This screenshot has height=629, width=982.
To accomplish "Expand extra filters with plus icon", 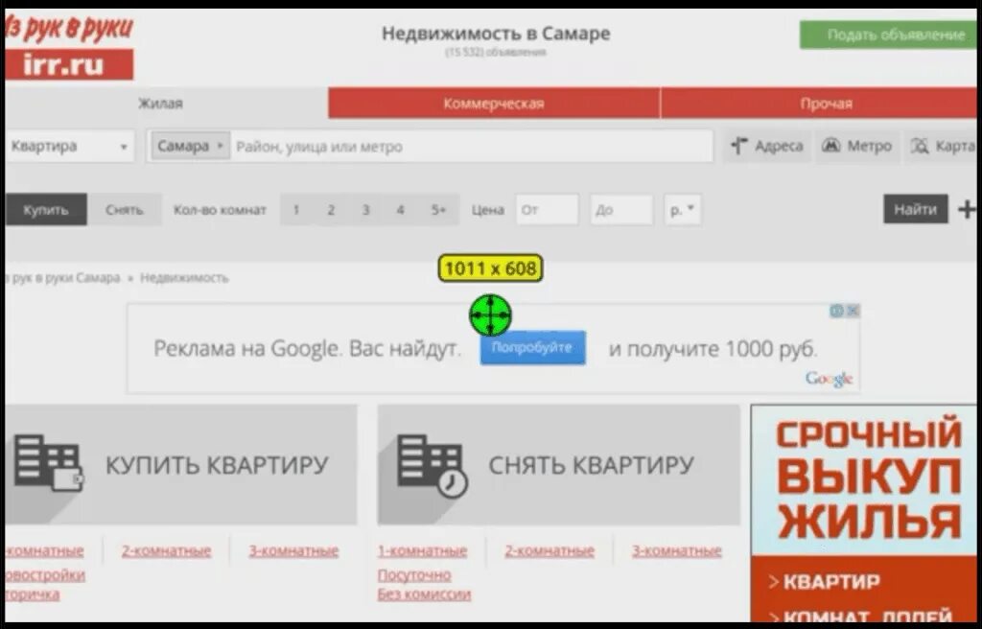I will point(968,209).
